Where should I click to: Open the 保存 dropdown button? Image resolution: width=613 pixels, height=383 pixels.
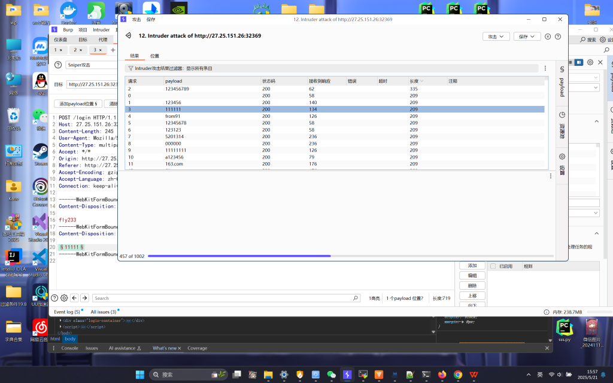coord(527,37)
